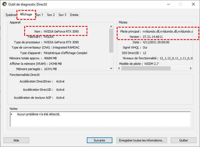Viewport: 200px width, 147px height.
Task: Click the device name NVIDIA GeForce RTX 3090
Action: 61,31
